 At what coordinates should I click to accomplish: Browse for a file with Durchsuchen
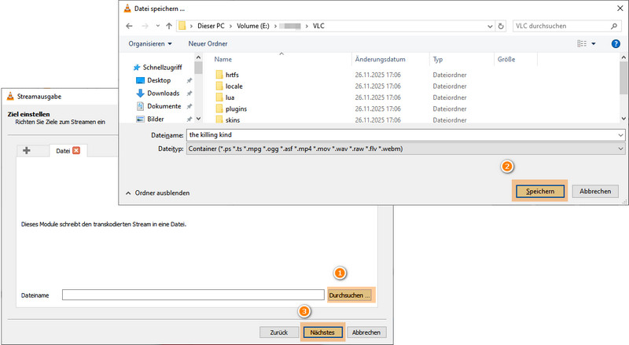pos(349,295)
